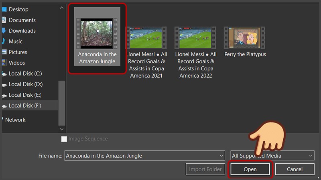Enable the Image Sequence checkbox
The image size is (321, 180).
point(64,139)
